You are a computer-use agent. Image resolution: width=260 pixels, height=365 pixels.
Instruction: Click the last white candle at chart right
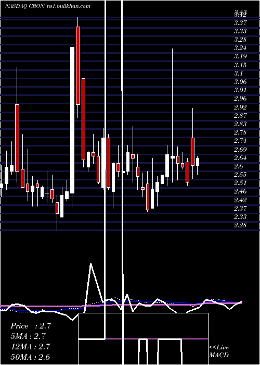(x=198, y=162)
